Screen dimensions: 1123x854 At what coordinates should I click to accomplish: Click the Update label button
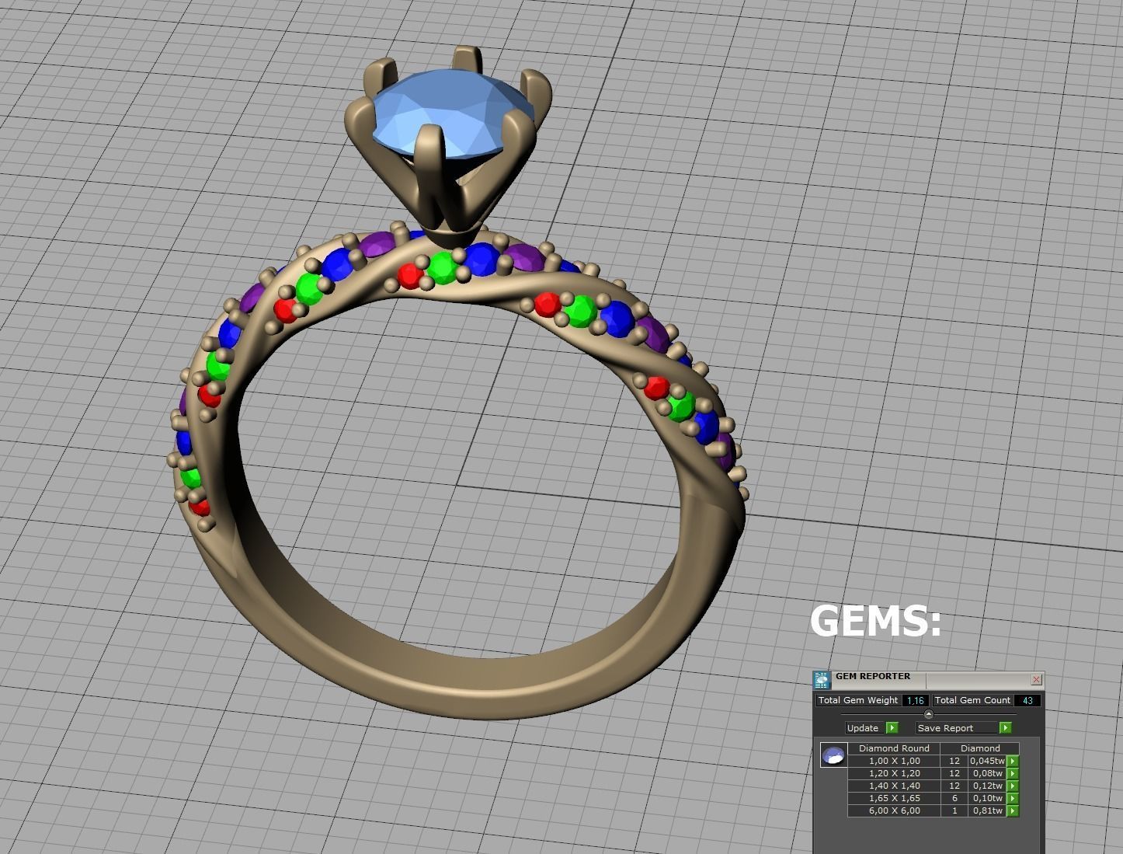[x=863, y=728]
